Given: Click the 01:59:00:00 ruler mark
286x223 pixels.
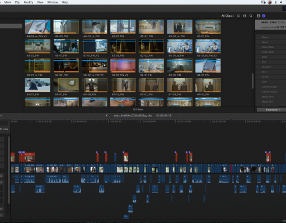Looking at the screenshot, I should tap(114, 122).
